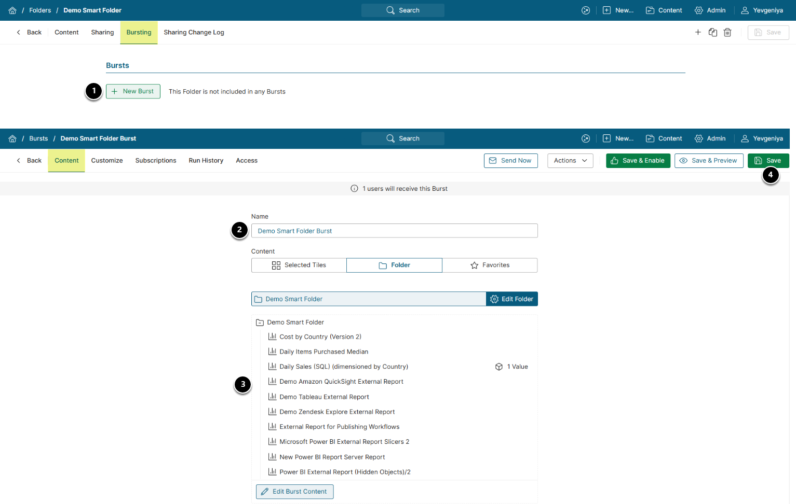Click the plus icon beside the duplicate icon
Screen dimensions: 796x504
tap(698, 32)
